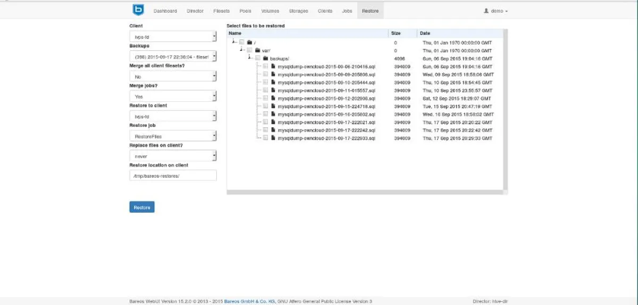The image size is (638, 305).
Task: Click the Bareos logo icon
Action: pos(138,10)
